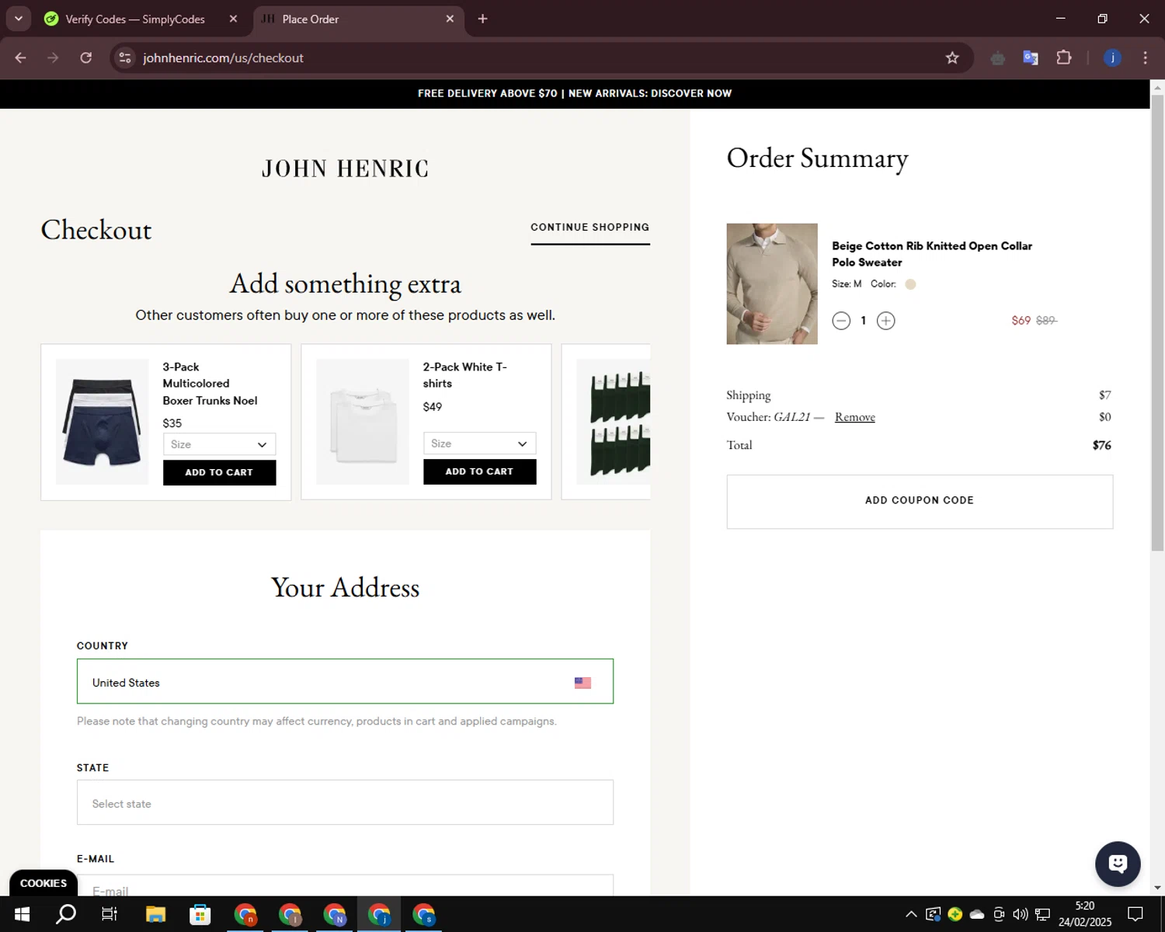Open the Google Translate extension icon

pos(1031,57)
